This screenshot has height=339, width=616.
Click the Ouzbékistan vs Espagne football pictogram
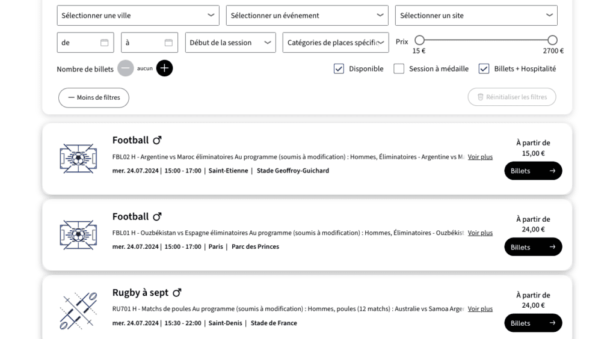click(78, 235)
